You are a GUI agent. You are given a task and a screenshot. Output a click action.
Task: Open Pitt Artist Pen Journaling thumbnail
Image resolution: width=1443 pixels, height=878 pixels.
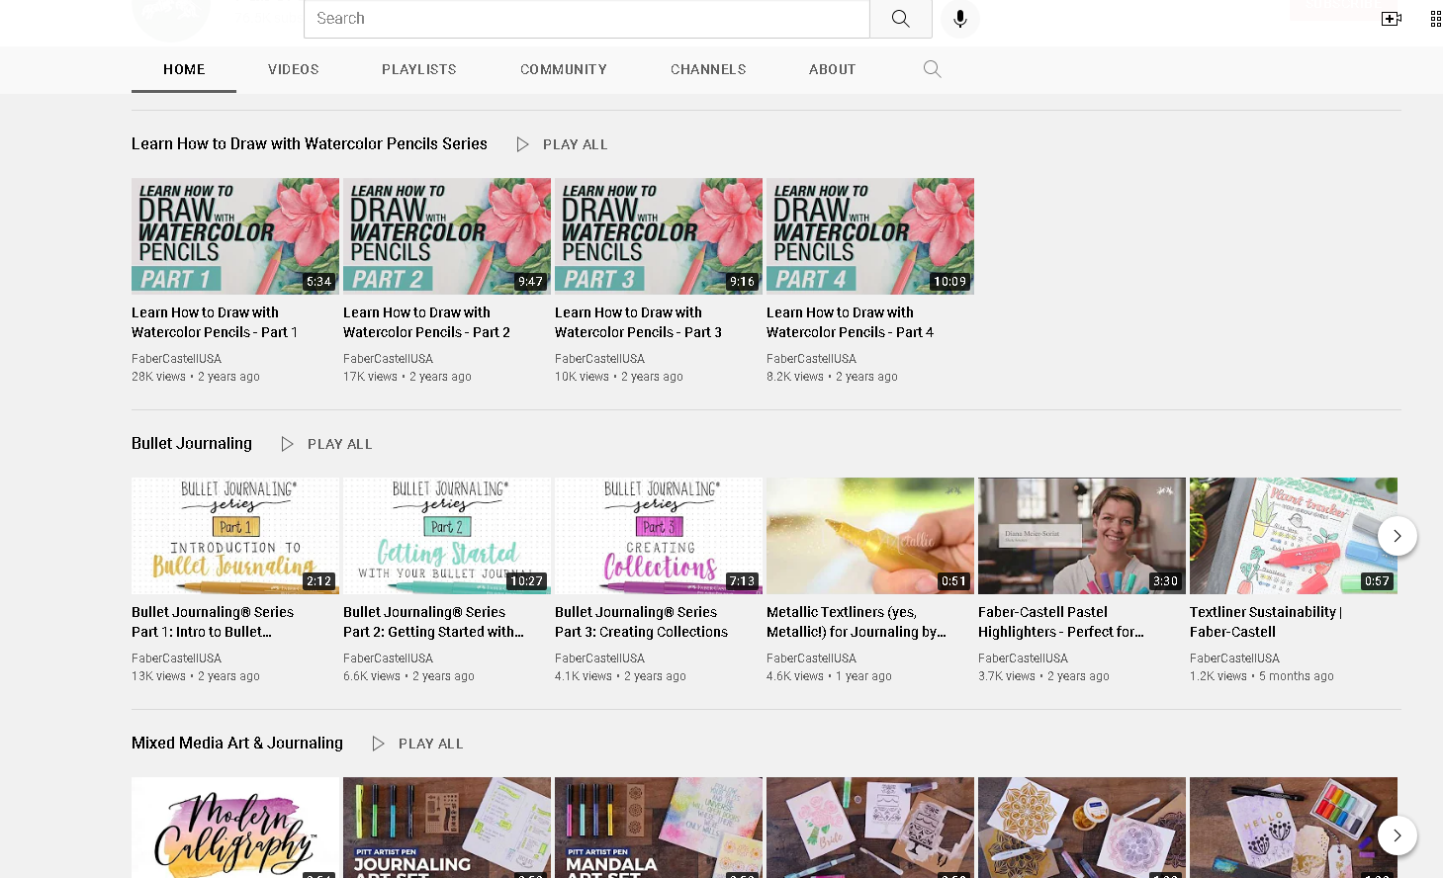pyautogui.click(x=447, y=828)
